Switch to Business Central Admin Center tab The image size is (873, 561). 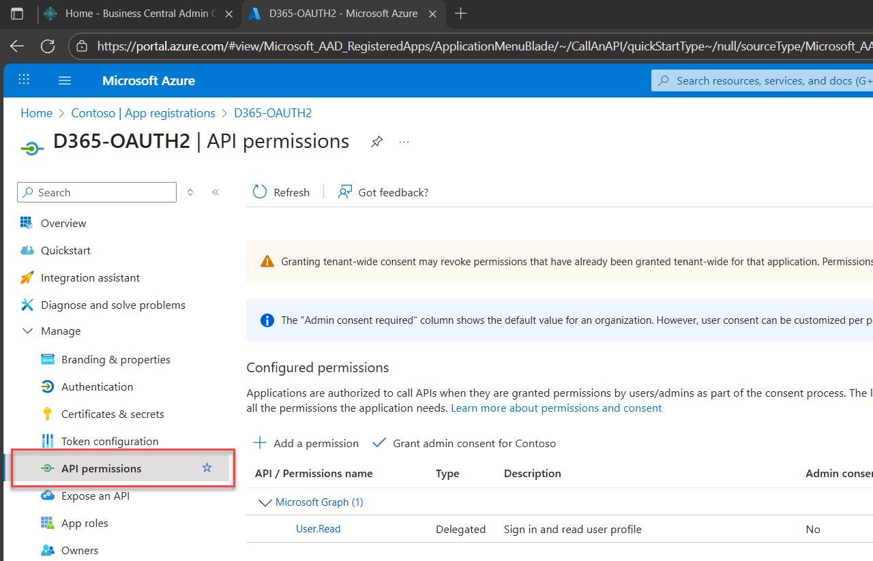138,14
